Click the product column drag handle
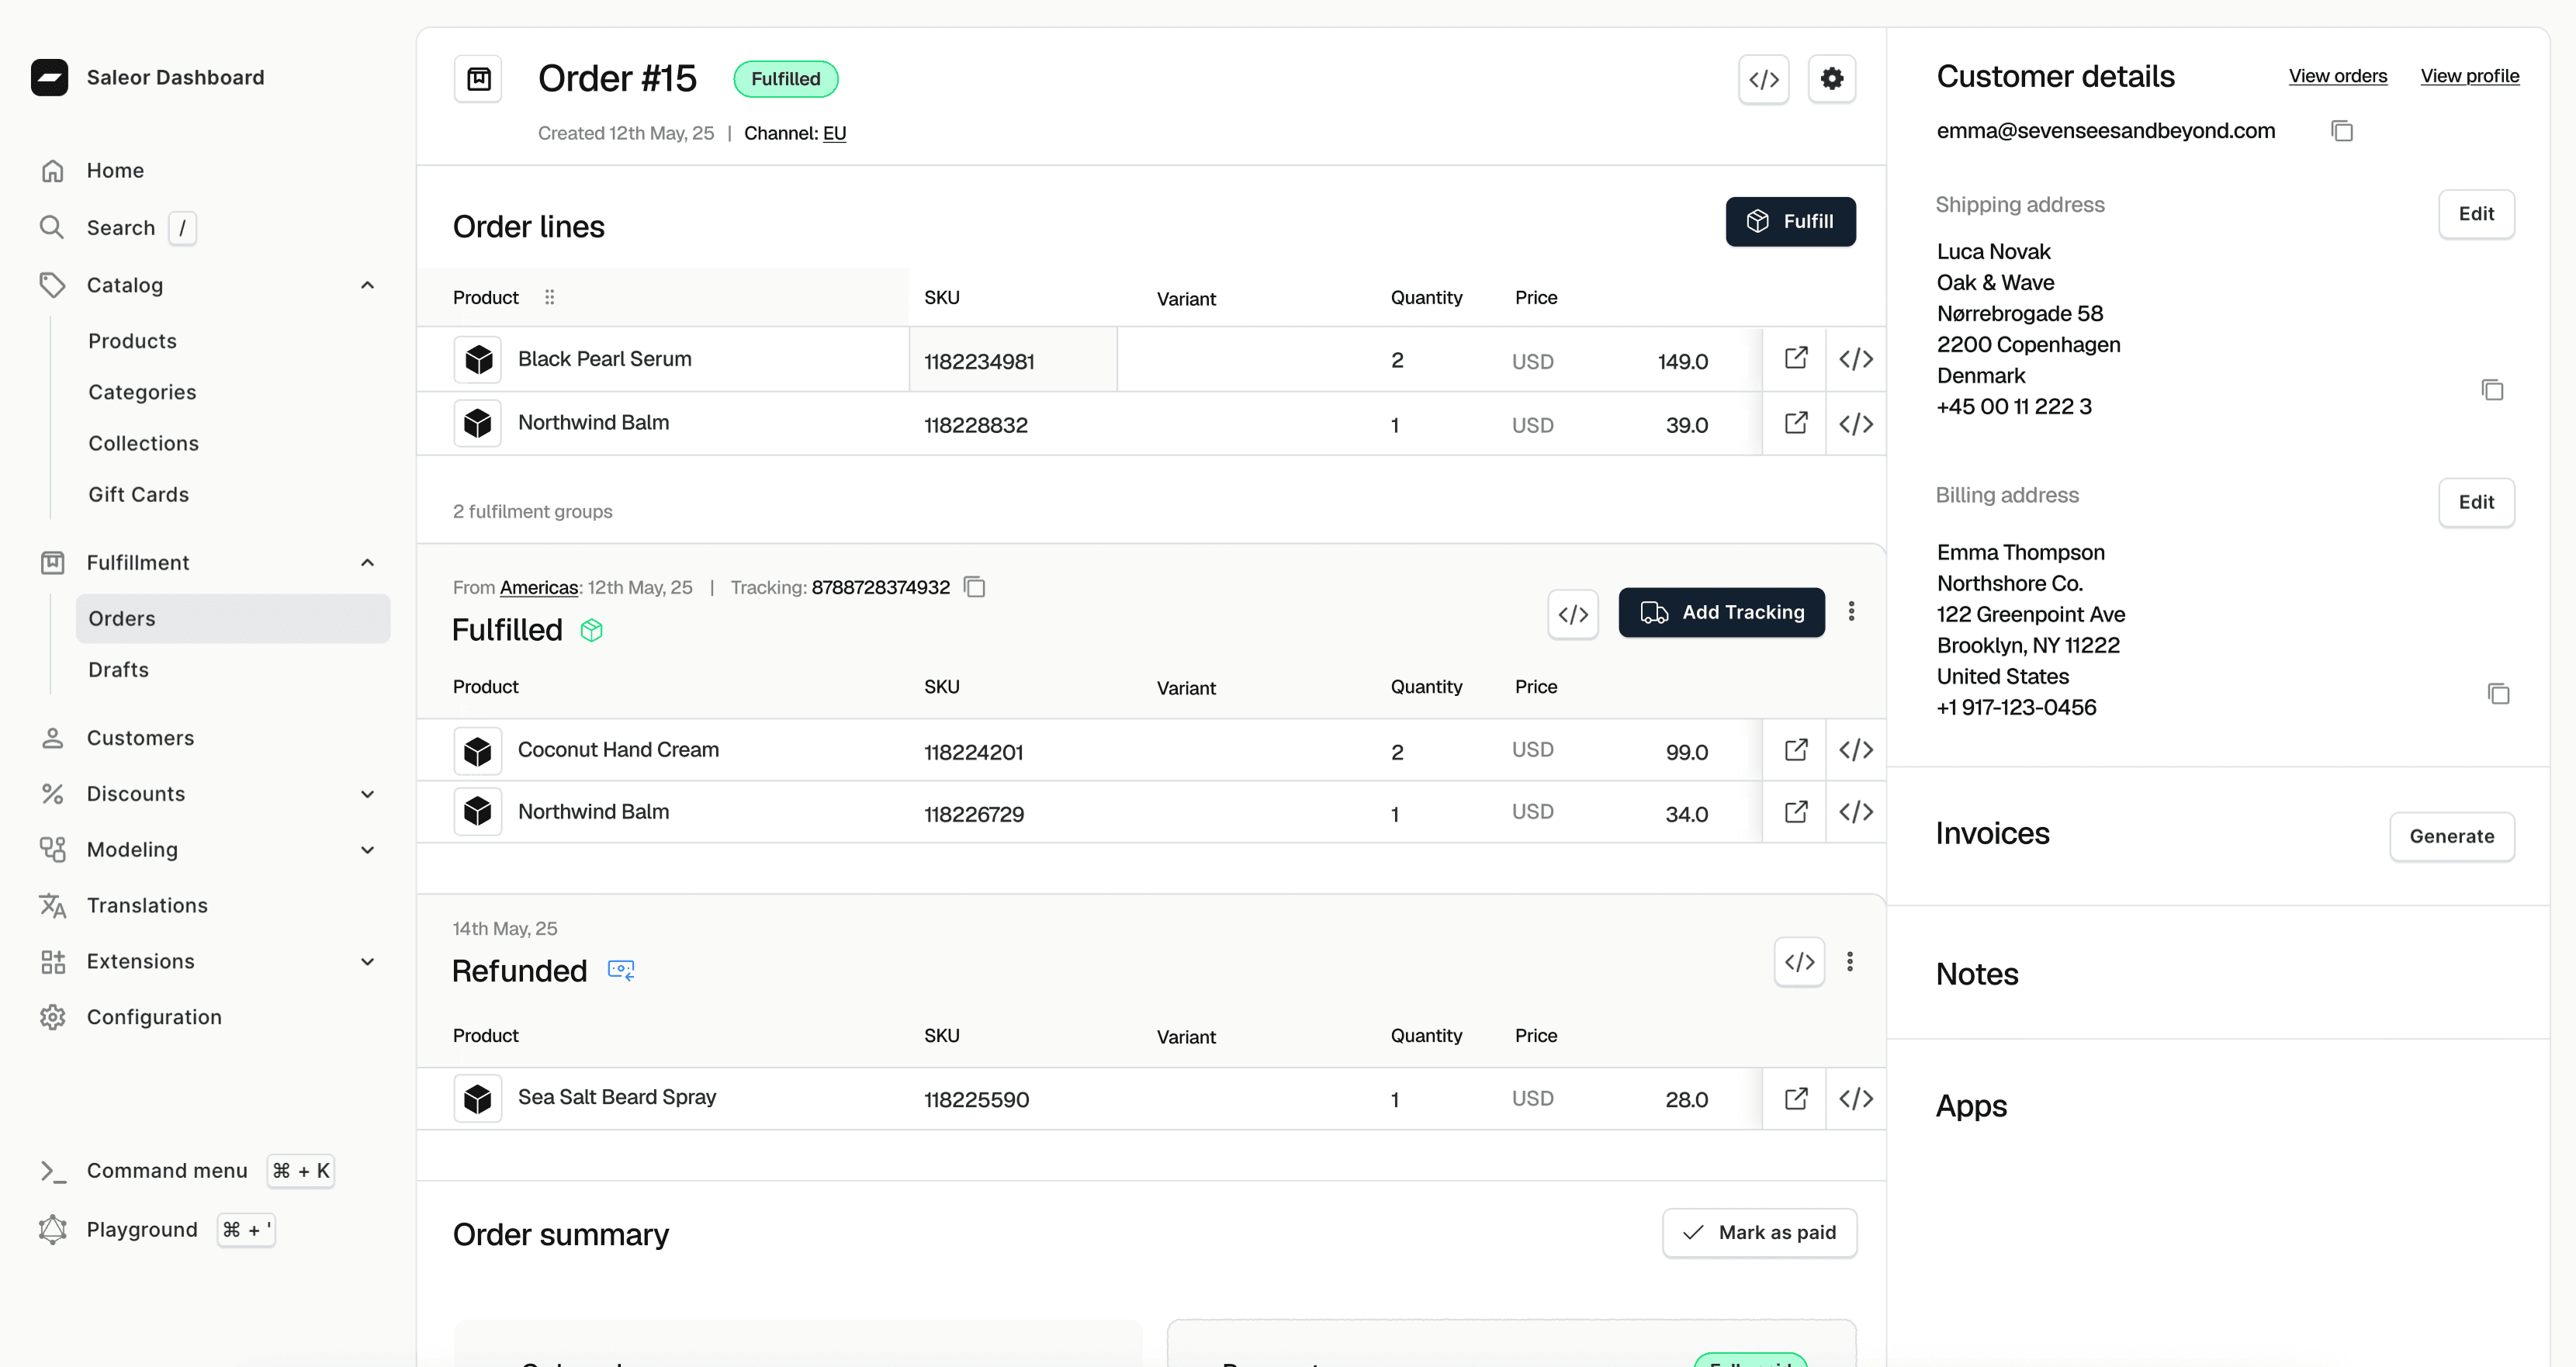The height and width of the screenshot is (1367, 2576). click(x=549, y=298)
